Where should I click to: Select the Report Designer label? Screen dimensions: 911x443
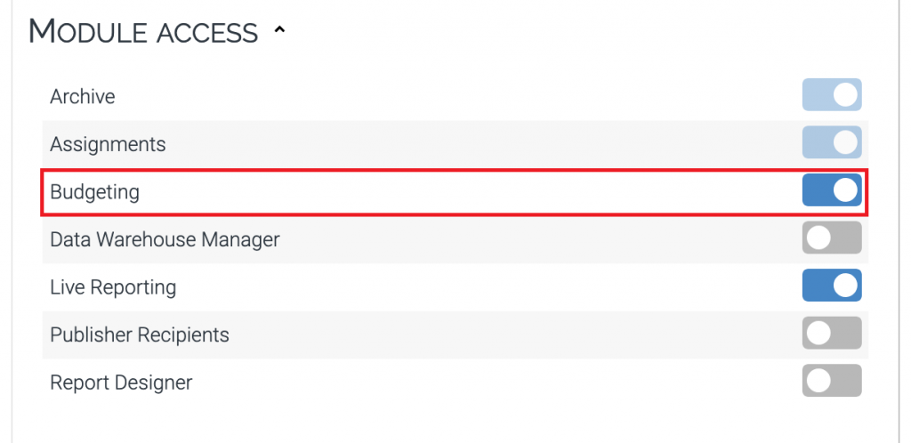(121, 383)
